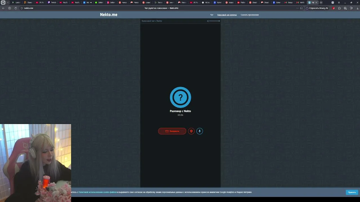Screen dimensions: 360x202
Task: Report the interlocutor with the red shield icon
Action: pos(191,131)
